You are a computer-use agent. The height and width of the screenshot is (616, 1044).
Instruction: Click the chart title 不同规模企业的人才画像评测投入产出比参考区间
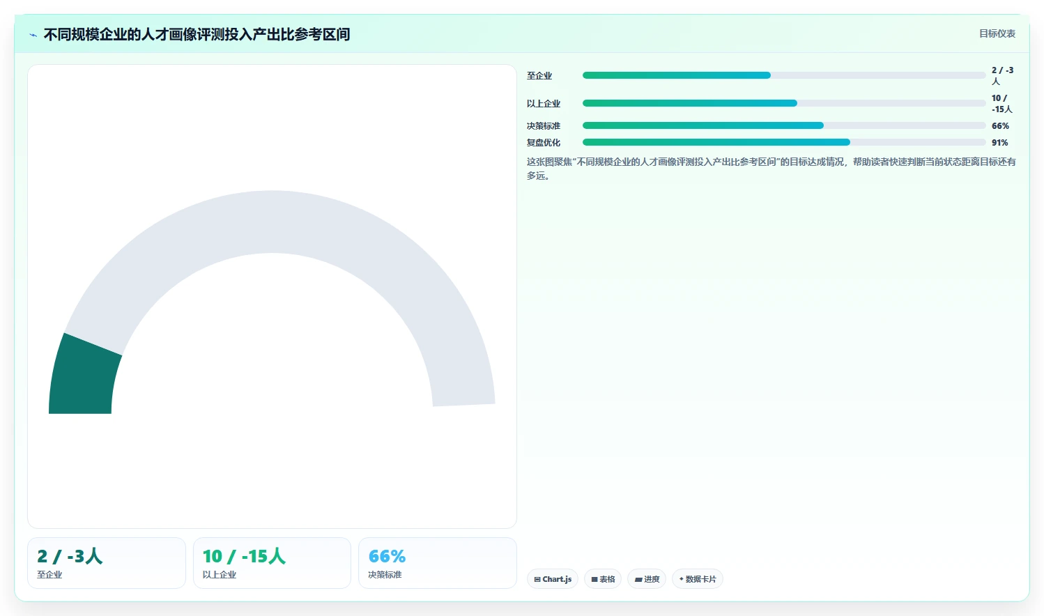pyautogui.click(x=197, y=34)
